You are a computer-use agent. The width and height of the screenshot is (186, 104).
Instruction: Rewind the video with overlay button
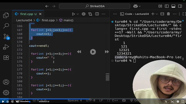[79, 52]
